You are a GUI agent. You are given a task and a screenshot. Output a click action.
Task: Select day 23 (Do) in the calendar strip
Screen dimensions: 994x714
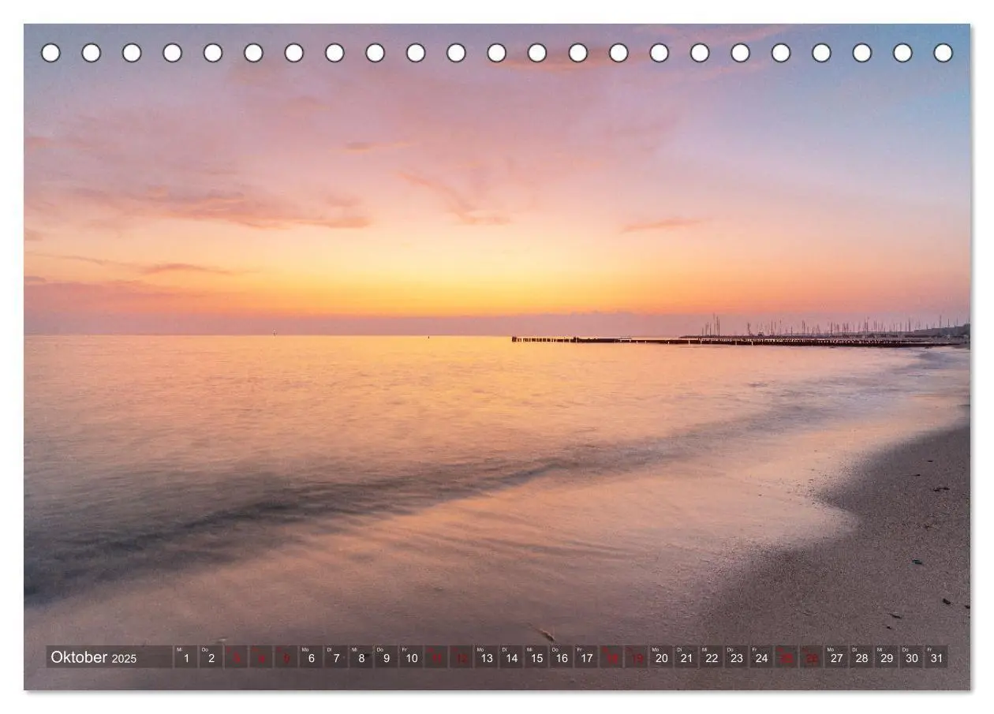coord(736,657)
